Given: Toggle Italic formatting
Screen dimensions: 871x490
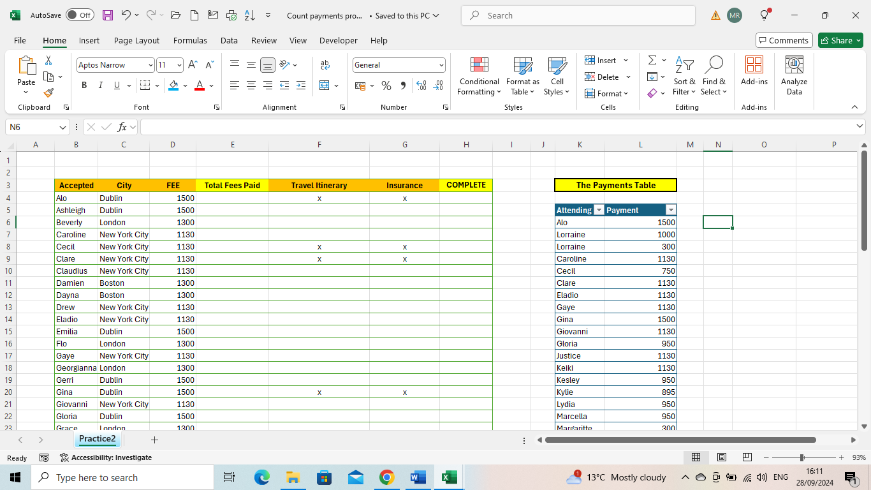Looking at the screenshot, I should [100, 85].
